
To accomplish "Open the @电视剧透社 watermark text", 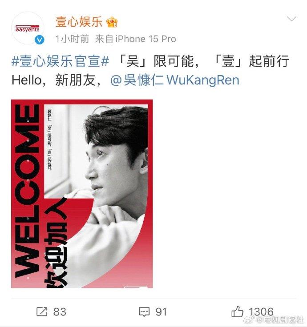I will 280,319.
